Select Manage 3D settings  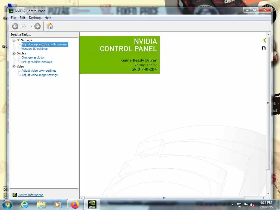(34, 49)
